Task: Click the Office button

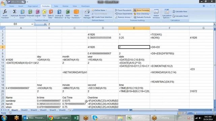Action: click(x=3, y=3)
